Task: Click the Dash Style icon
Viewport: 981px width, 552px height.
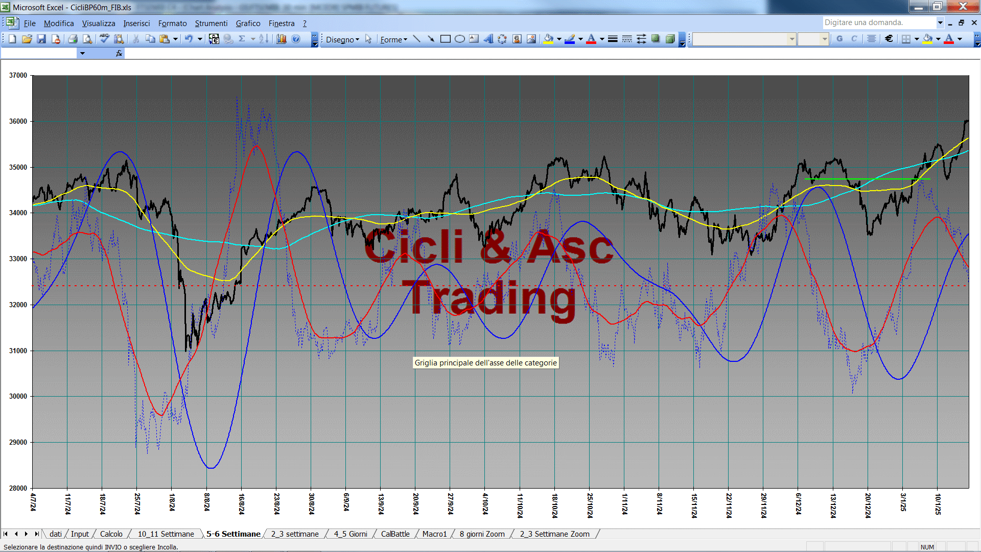Action: click(627, 39)
